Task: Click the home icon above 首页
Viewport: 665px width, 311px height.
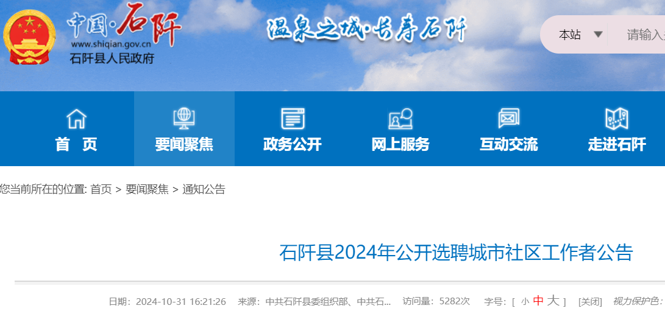Action: click(76, 118)
